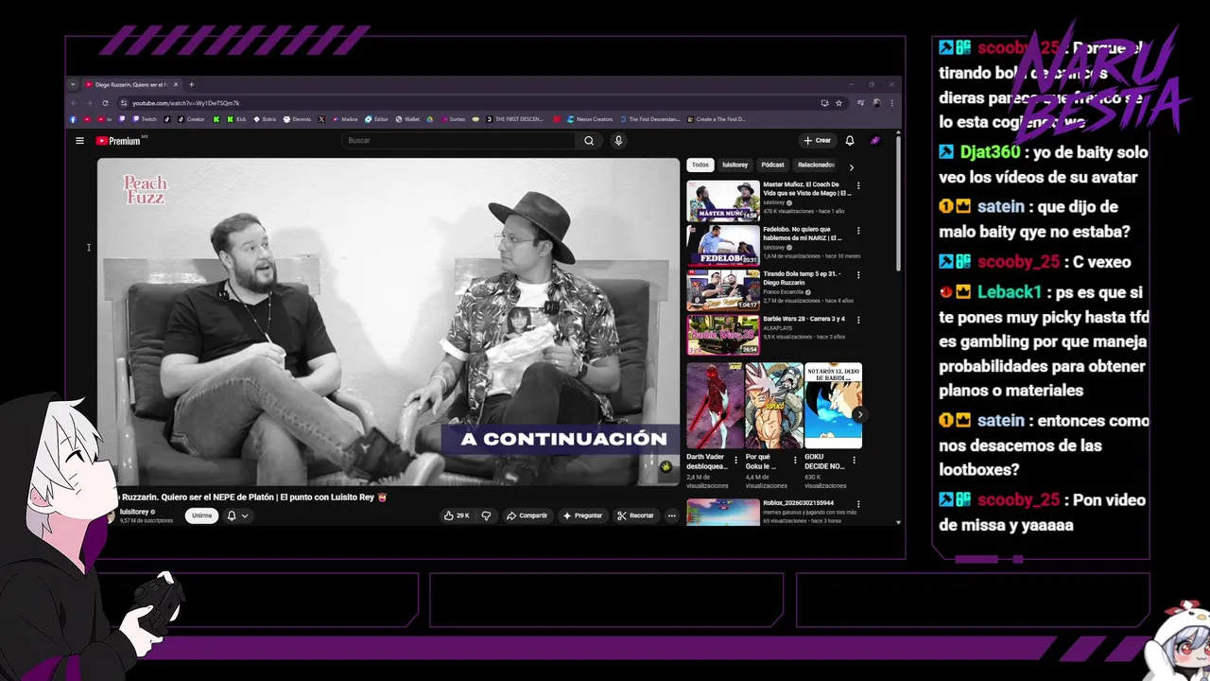The image size is (1210, 681).
Task: Click the Compartir share button
Action: tap(527, 515)
